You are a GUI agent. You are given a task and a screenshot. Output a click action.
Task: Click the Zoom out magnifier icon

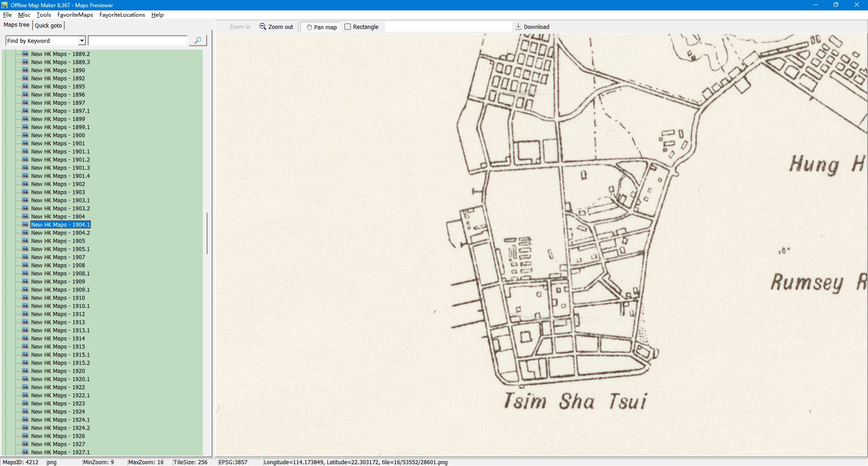pos(263,27)
